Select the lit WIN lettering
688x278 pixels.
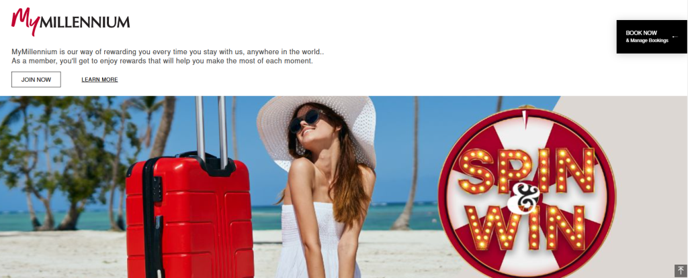527,228
